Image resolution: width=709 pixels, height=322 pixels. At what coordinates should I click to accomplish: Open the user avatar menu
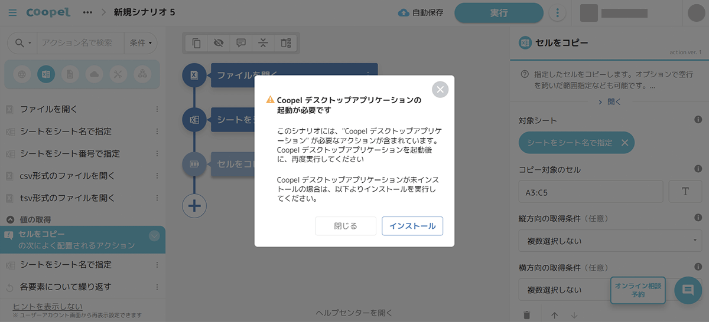(x=697, y=12)
